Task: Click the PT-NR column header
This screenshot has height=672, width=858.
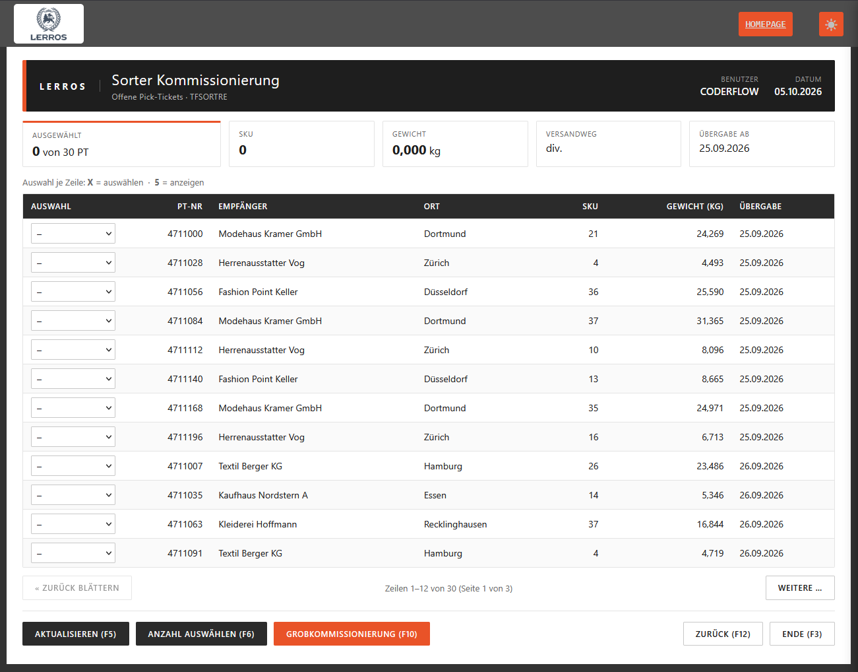Action: point(190,207)
